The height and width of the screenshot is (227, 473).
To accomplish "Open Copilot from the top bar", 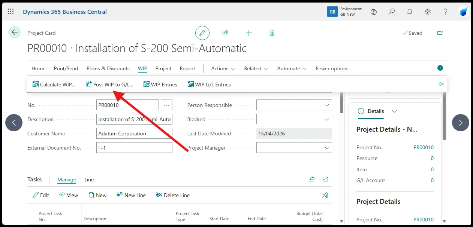I will [x=374, y=12].
